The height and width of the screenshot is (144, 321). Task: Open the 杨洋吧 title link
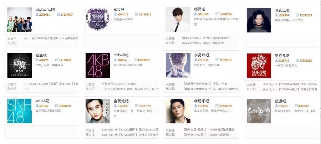pyautogui.click(x=200, y=9)
